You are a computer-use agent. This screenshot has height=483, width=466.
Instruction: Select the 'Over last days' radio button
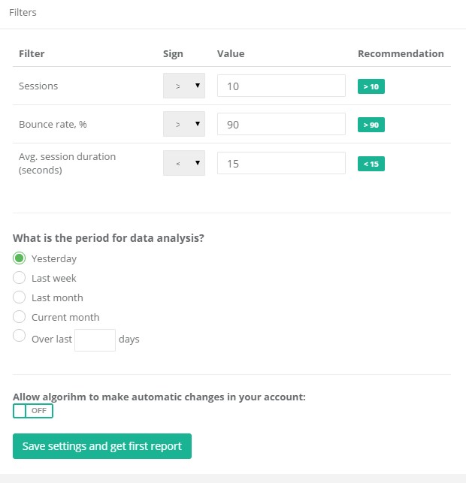pyautogui.click(x=19, y=336)
